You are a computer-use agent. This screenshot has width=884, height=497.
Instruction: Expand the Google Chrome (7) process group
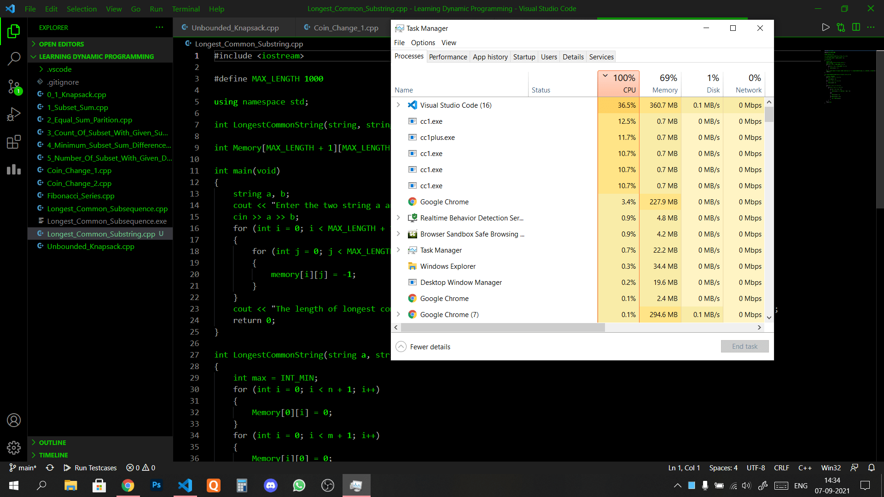pos(398,314)
